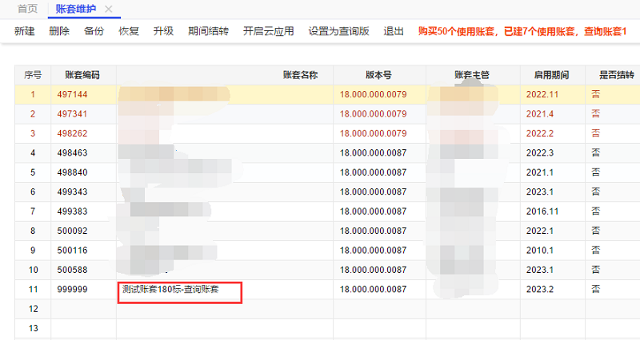Close the 账套维护 tab
Viewport: 640px width, 340px height.
(109, 9)
